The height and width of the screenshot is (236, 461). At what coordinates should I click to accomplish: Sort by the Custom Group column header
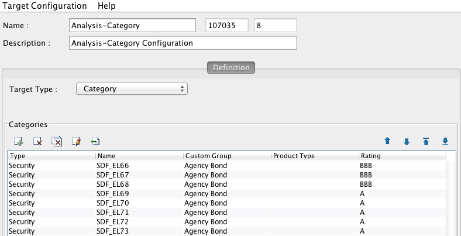pos(227,156)
